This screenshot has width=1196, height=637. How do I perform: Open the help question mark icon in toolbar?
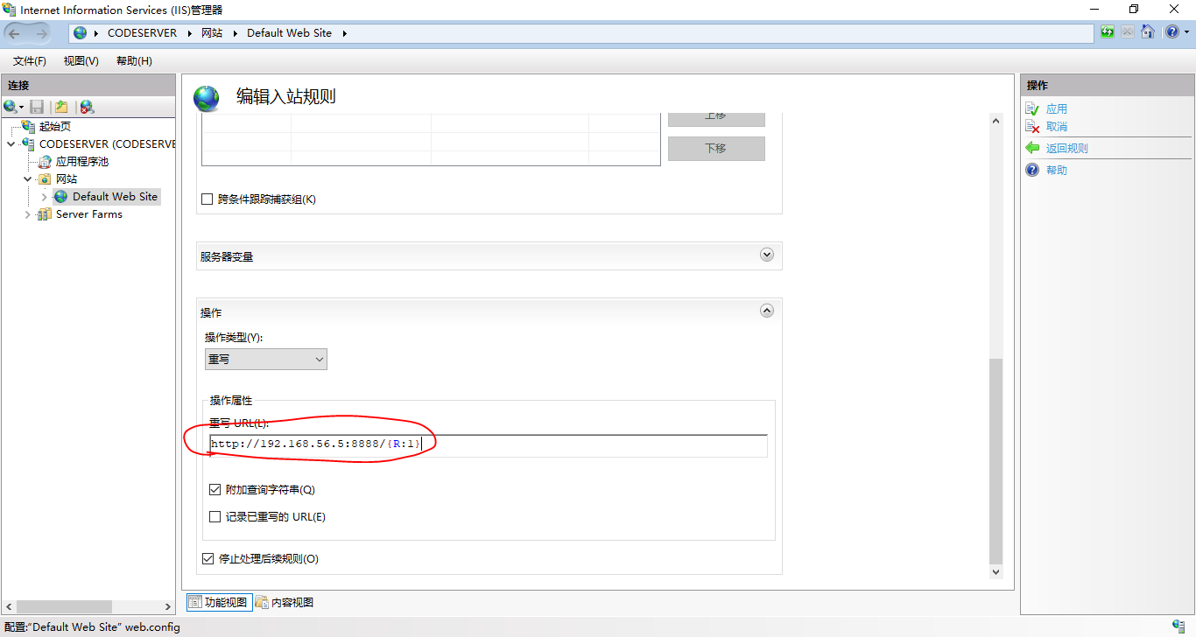point(1171,32)
